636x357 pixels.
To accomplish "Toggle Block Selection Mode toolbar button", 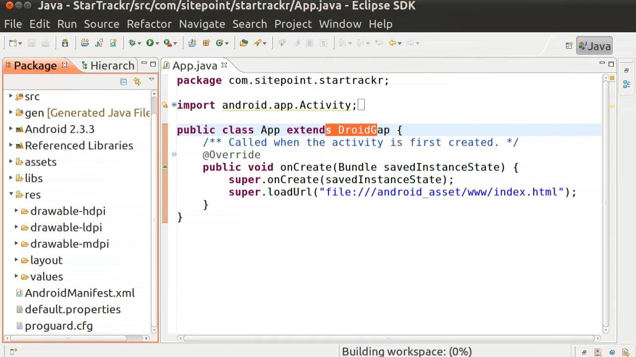I will (x=310, y=43).
